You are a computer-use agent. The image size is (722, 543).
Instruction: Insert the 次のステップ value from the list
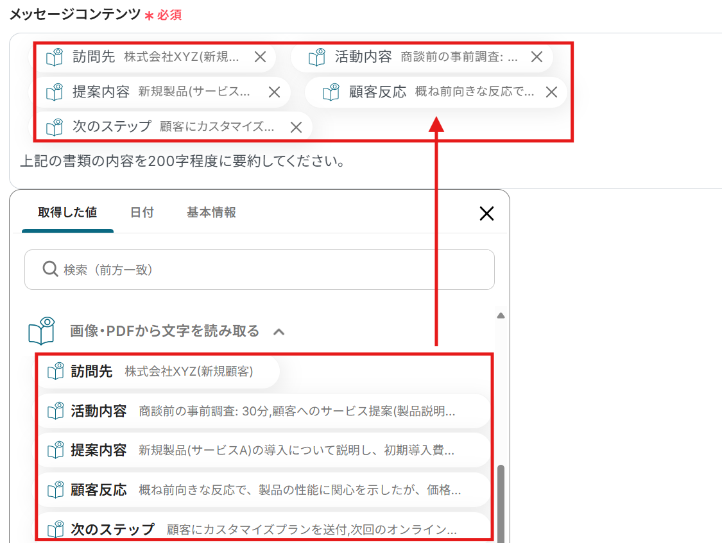pos(262,528)
